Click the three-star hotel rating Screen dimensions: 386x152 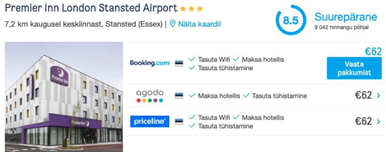191,8
